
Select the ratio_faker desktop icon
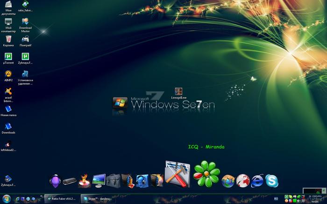tap(25, 5)
